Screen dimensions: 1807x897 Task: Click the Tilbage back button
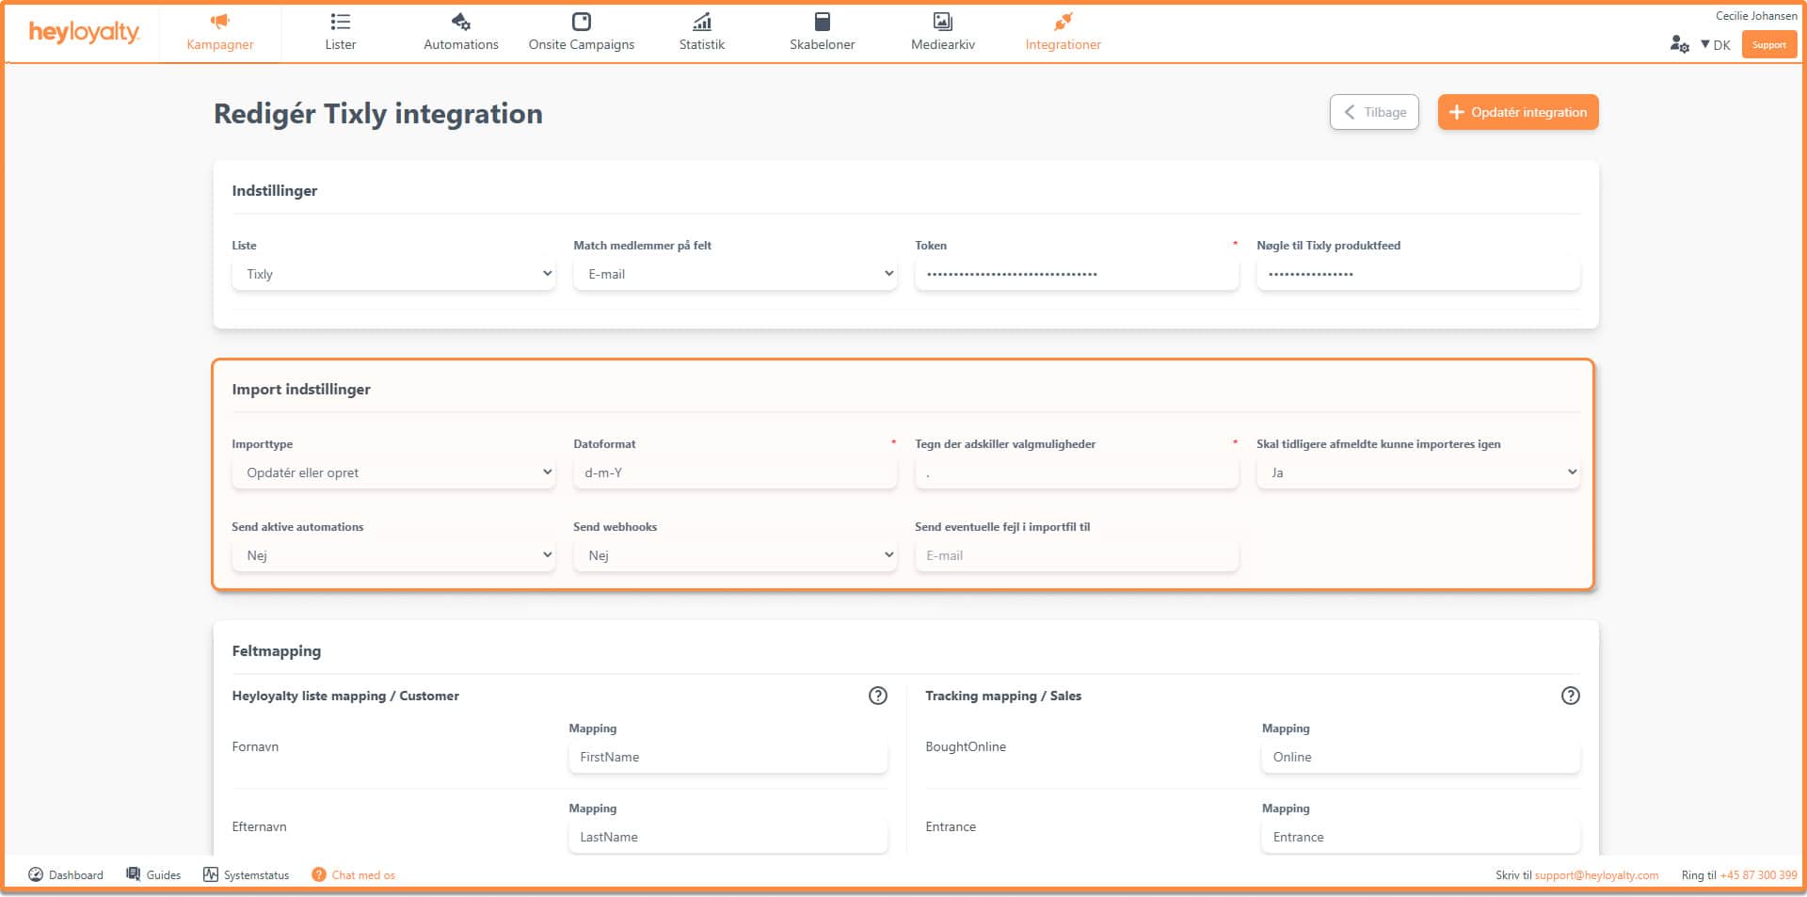(x=1374, y=112)
